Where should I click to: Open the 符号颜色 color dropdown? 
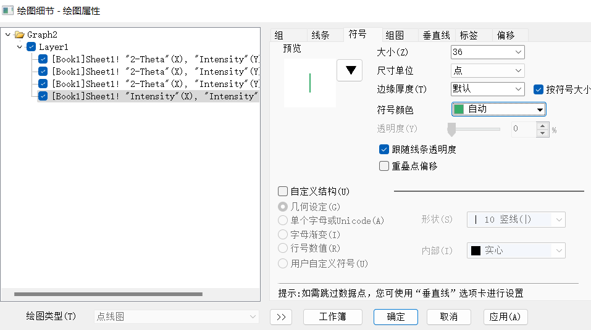pos(498,109)
